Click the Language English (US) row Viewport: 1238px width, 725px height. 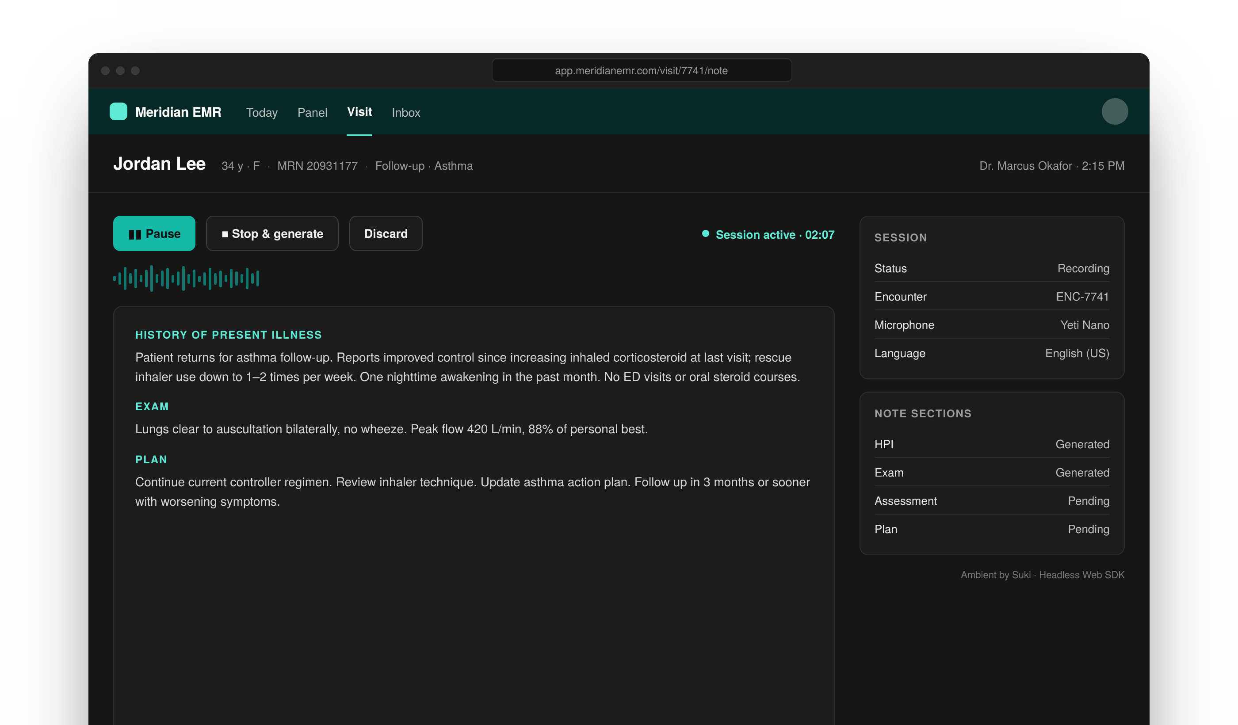pos(992,353)
